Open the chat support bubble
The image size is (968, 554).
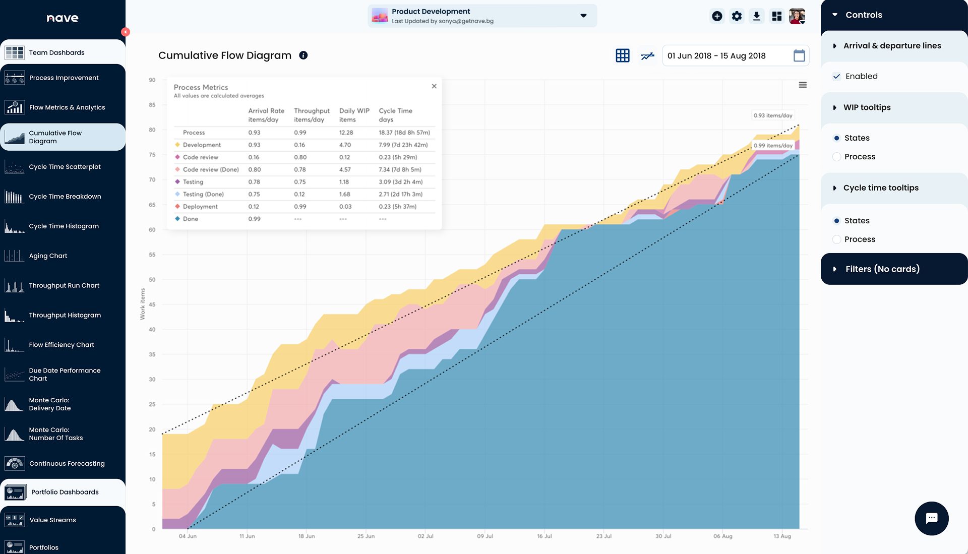pos(932,518)
